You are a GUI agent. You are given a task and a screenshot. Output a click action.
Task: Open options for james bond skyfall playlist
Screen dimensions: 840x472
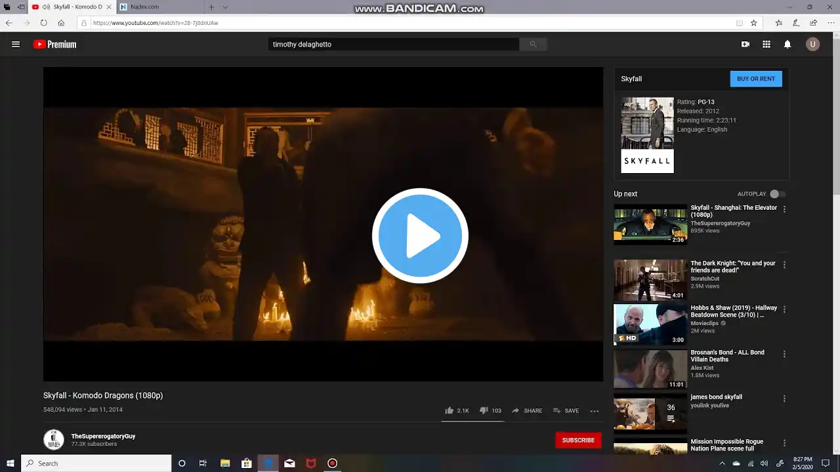[x=784, y=399]
